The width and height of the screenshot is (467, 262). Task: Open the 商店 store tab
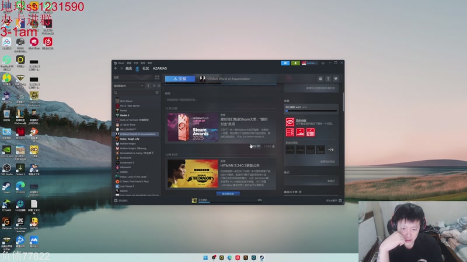(x=128, y=68)
